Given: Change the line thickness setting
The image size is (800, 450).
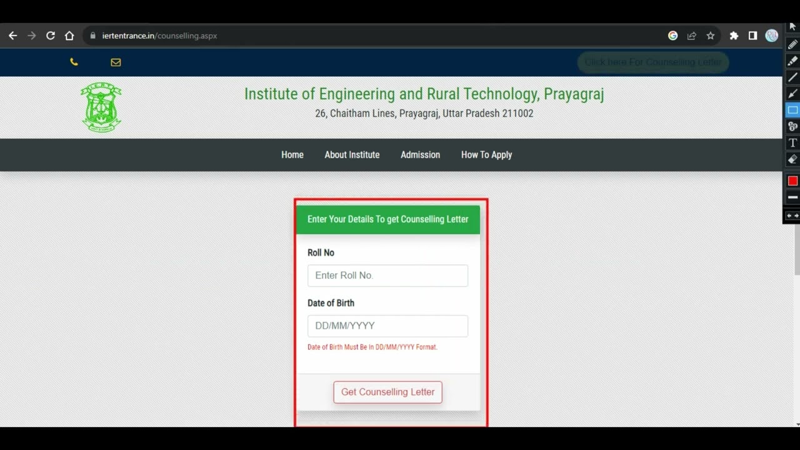Looking at the screenshot, I should pyautogui.click(x=792, y=197).
